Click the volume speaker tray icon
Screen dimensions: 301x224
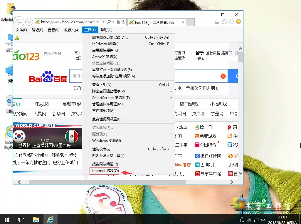[x=249, y=220]
